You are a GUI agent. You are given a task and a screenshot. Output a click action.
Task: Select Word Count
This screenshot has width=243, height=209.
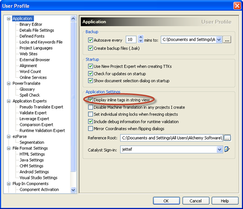(x=30, y=71)
